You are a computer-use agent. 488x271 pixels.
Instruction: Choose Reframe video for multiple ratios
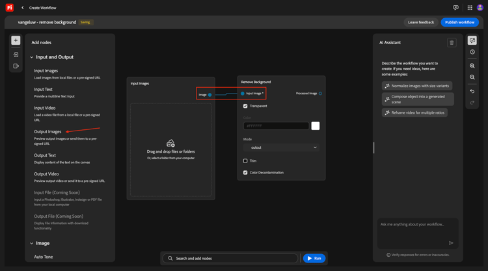coord(414,112)
